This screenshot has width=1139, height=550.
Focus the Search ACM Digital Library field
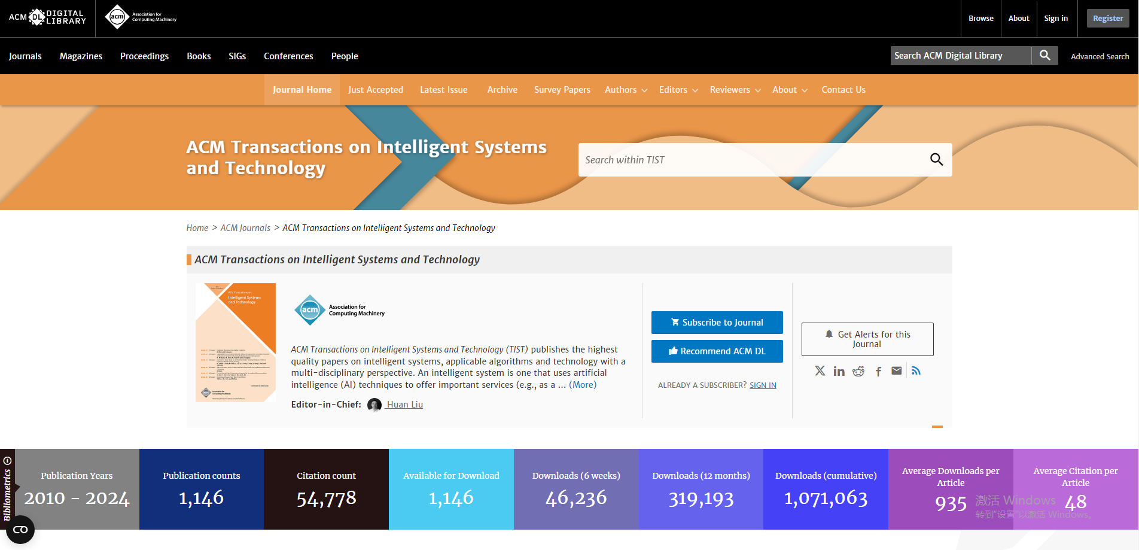tap(961, 56)
